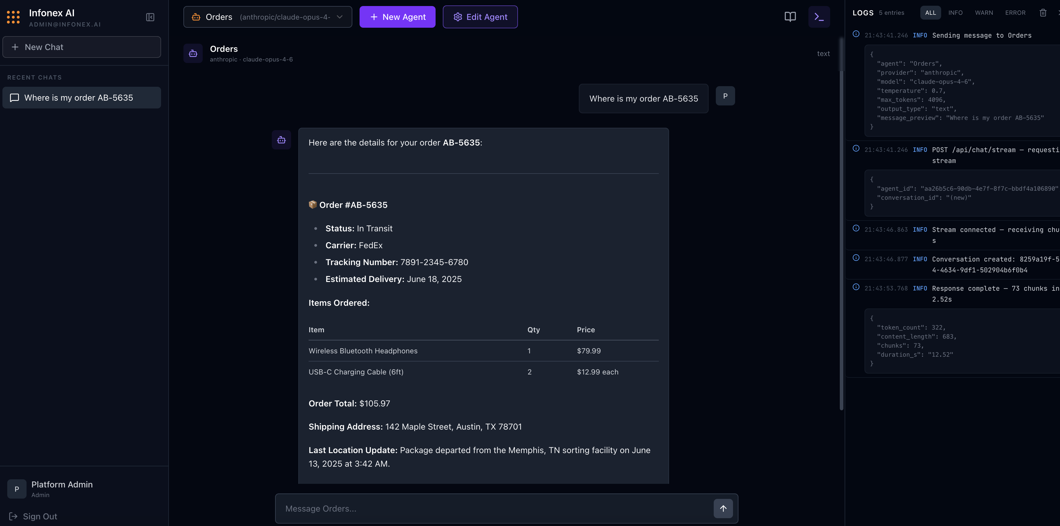The width and height of the screenshot is (1060, 526).
Task: Click the Sign Out option
Action: (x=40, y=516)
